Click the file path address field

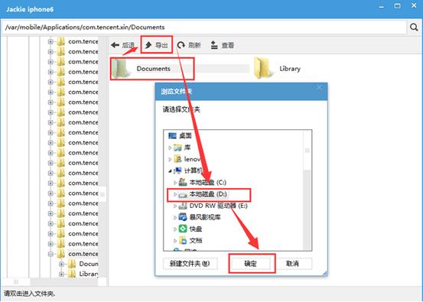click(x=204, y=27)
